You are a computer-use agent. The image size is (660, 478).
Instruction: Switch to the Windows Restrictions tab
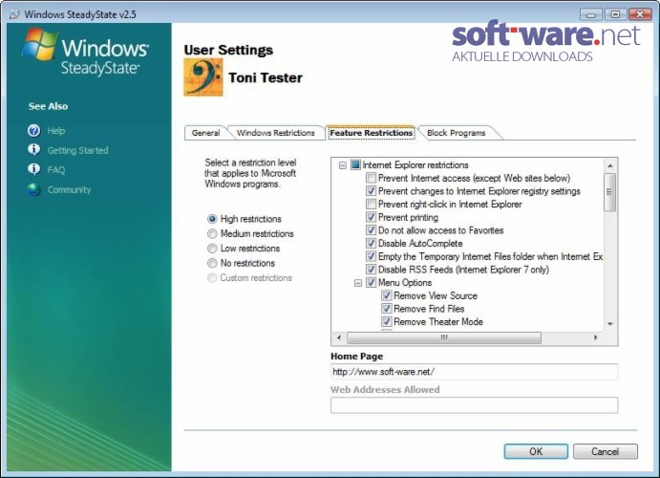click(276, 133)
